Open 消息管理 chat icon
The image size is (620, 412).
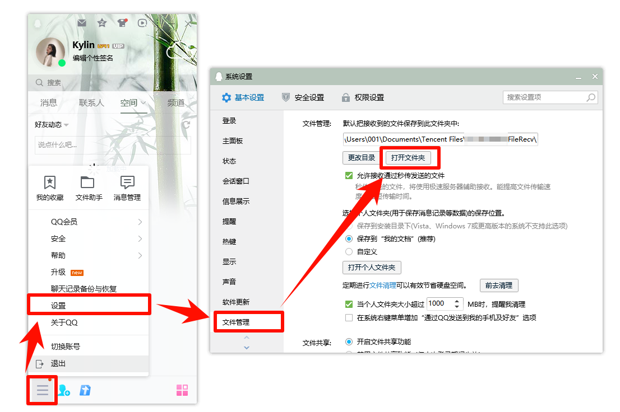[127, 182]
